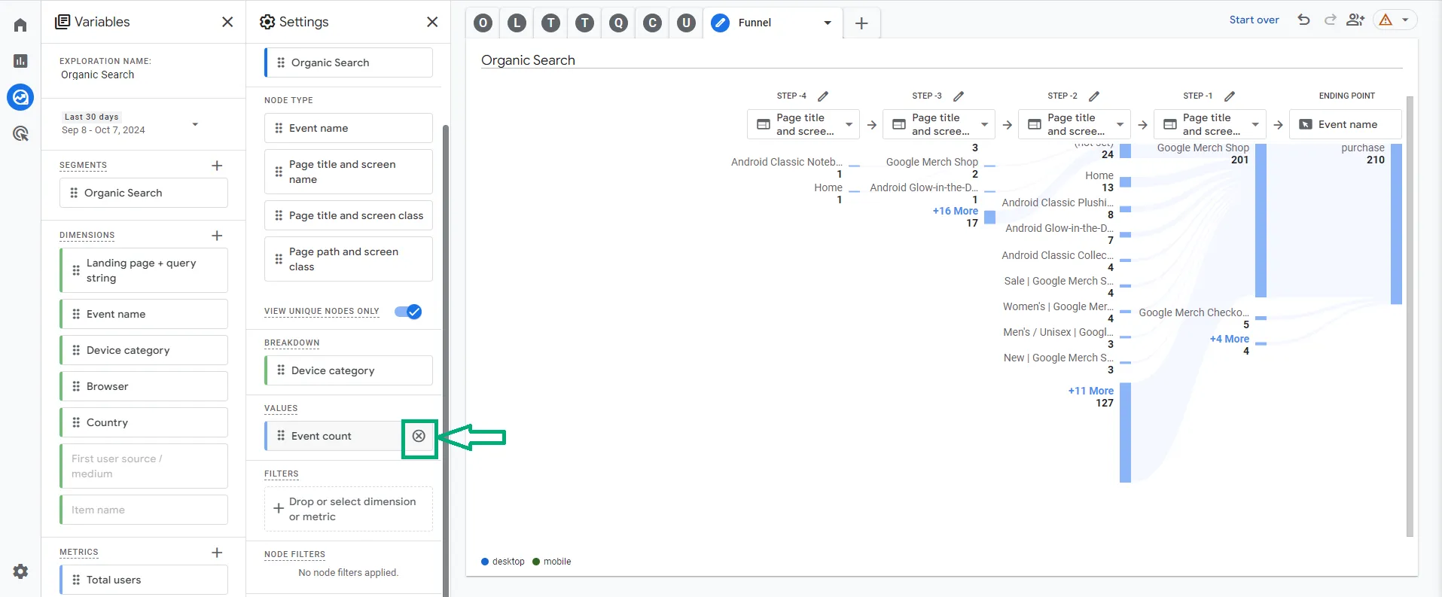Add a new metric
Image resolution: width=1442 pixels, height=597 pixels.
tap(217, 553)
